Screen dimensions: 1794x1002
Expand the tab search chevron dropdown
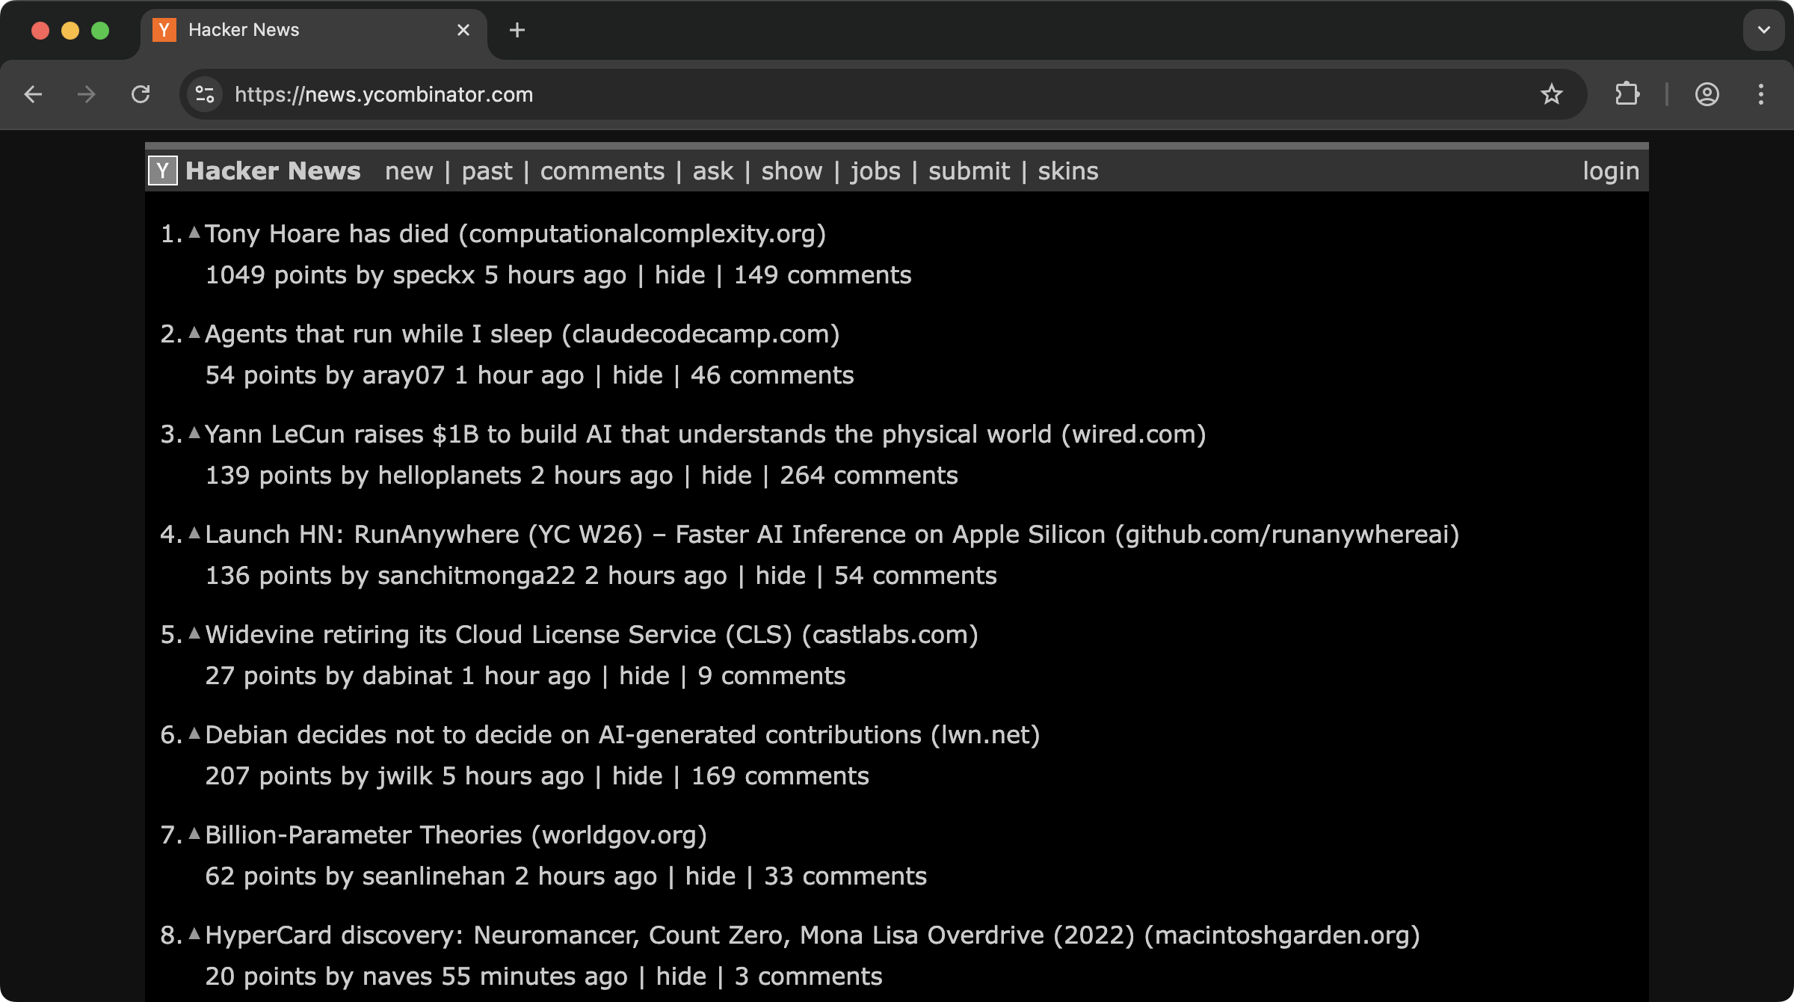click(x=1764, y=30)
